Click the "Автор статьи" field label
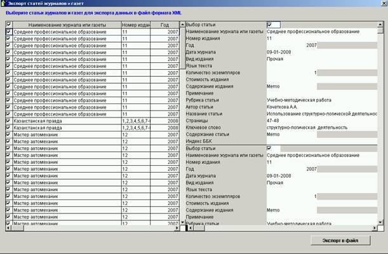Image resolution: width=388 pixels, height=254 pixels. point(199,107)
